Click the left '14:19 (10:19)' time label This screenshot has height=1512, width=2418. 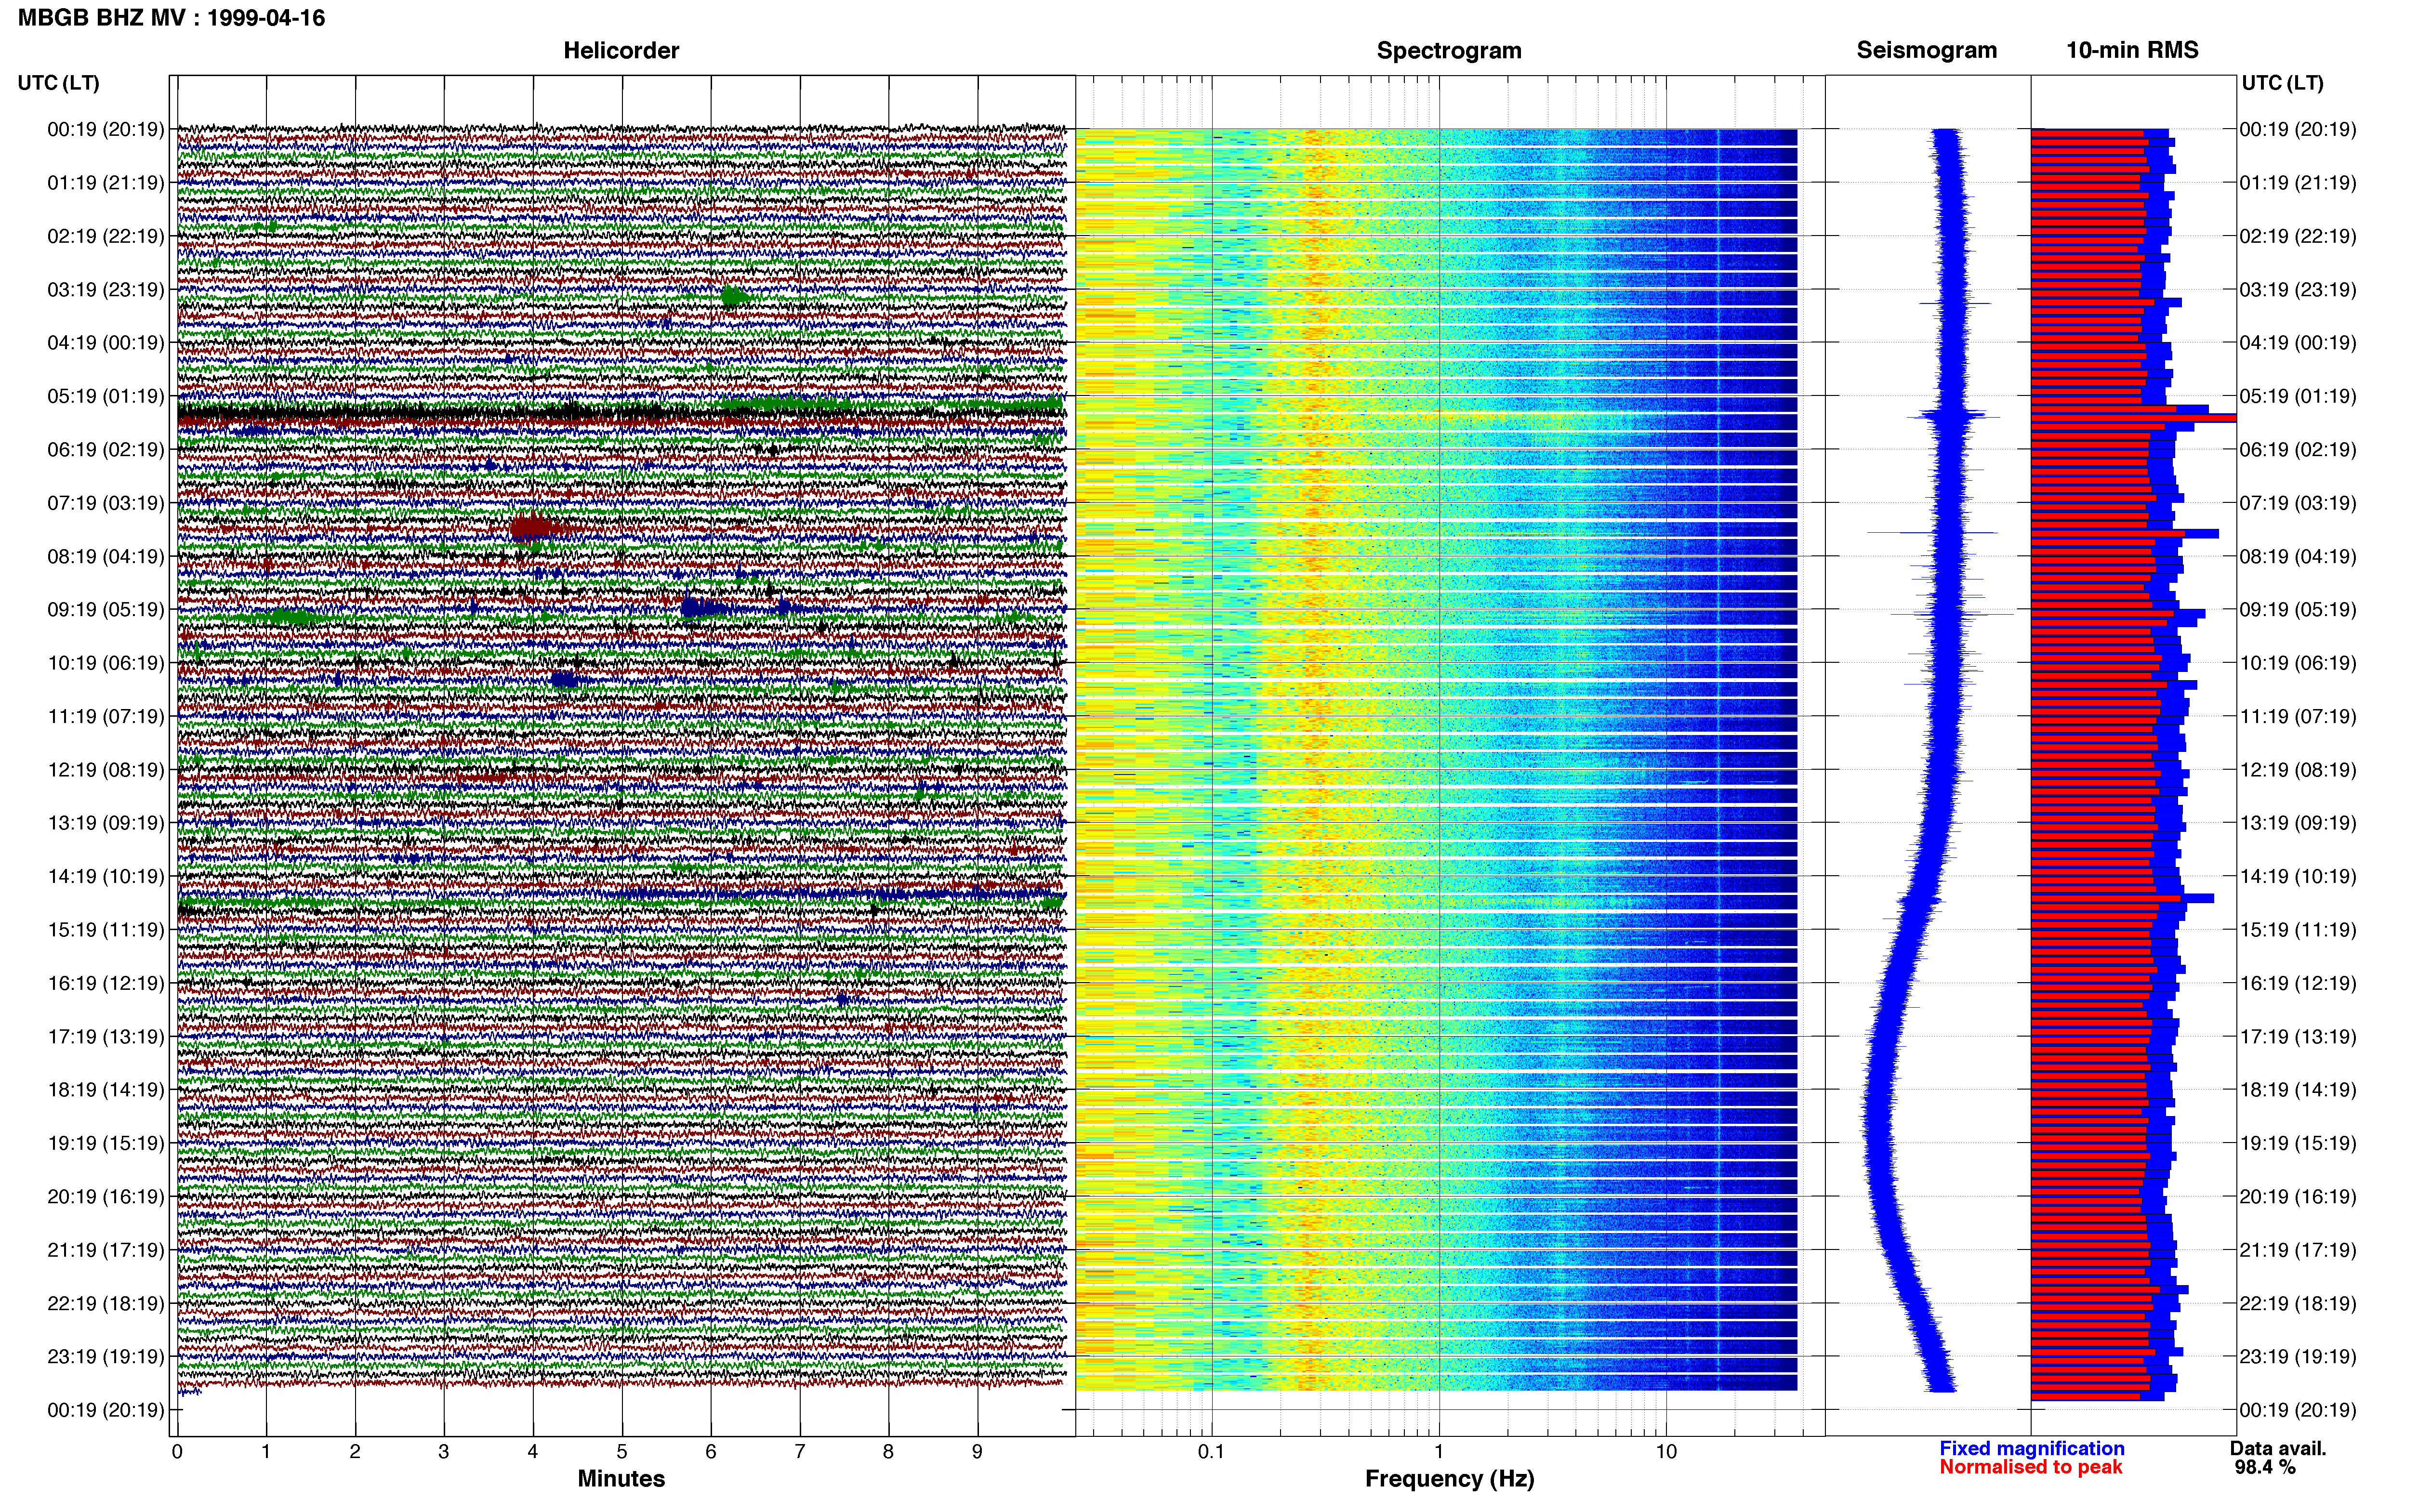(106, 877)
